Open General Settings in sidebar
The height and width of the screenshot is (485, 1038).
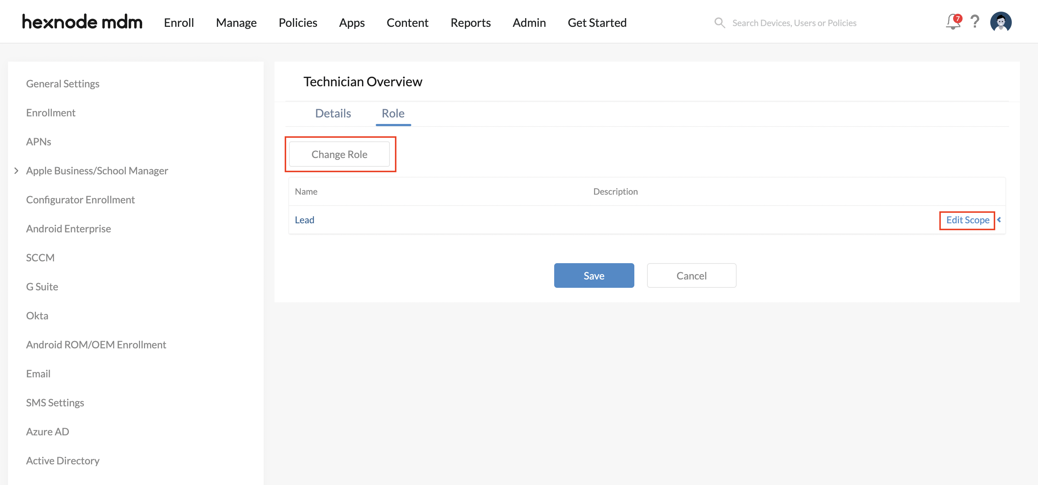pyautogui.click(x=62, y=83)
